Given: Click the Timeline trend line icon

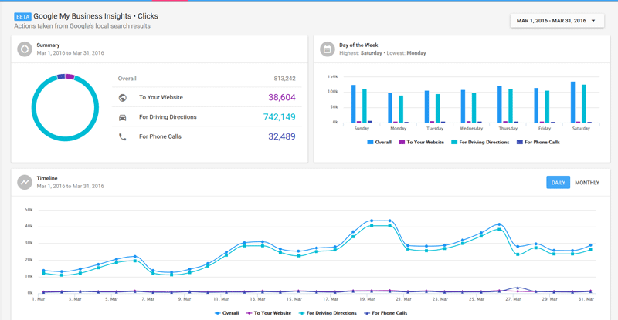Looking at the screenshot, I should [25, 182].
